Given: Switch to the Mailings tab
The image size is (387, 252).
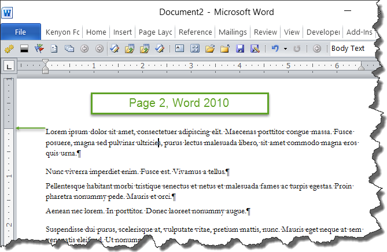Looking at the screenshot, I should point(233,32).
